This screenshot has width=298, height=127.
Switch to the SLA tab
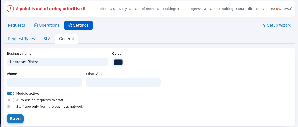(x=47, y=39)
